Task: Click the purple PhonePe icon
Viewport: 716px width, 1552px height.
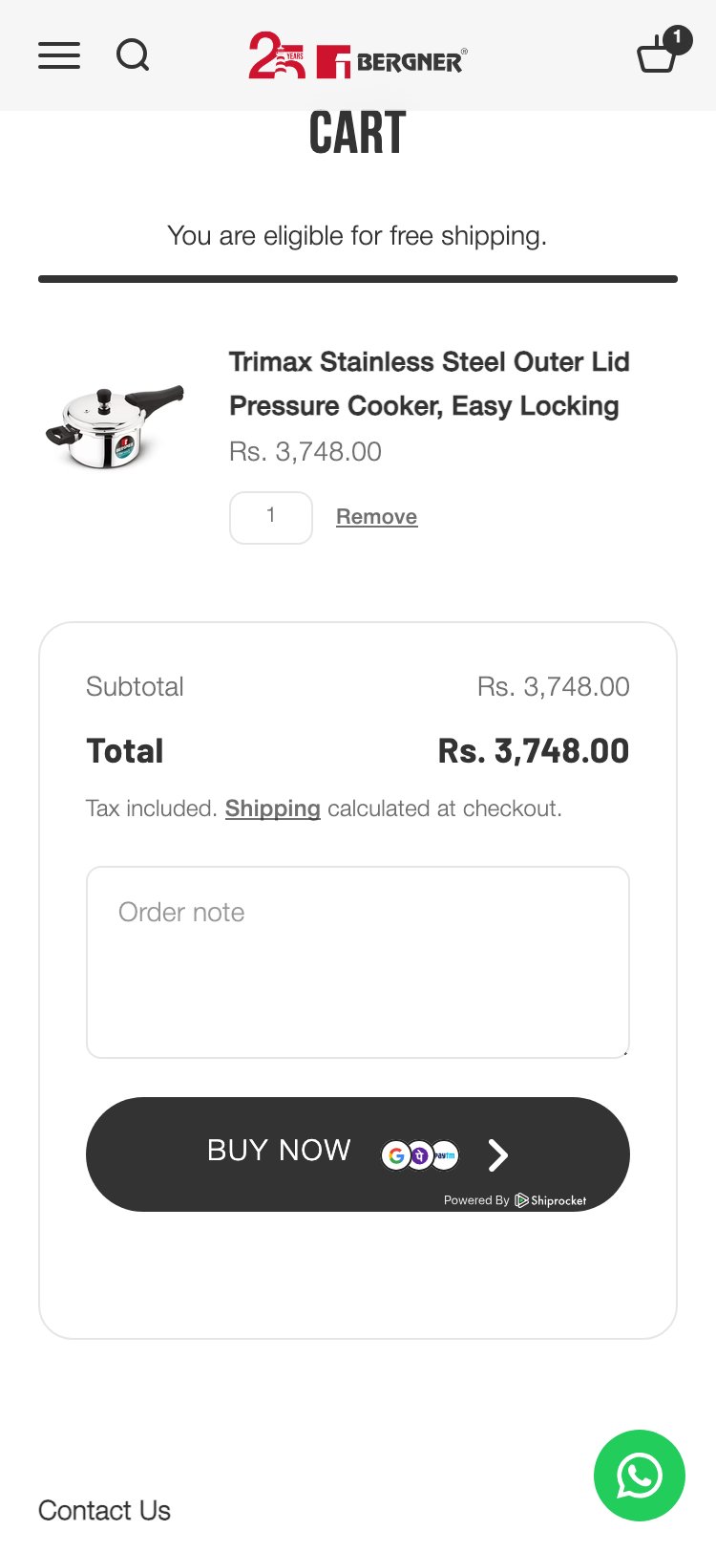Action: point(420,1155)
